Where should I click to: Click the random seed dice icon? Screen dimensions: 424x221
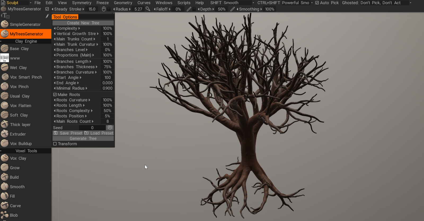110,128
